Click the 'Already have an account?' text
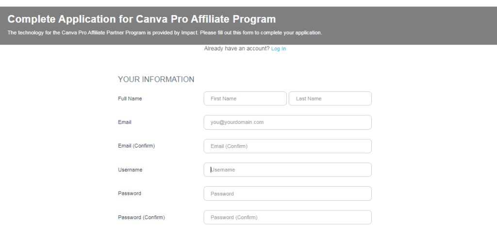497x238 pixels. pos(236,49)
